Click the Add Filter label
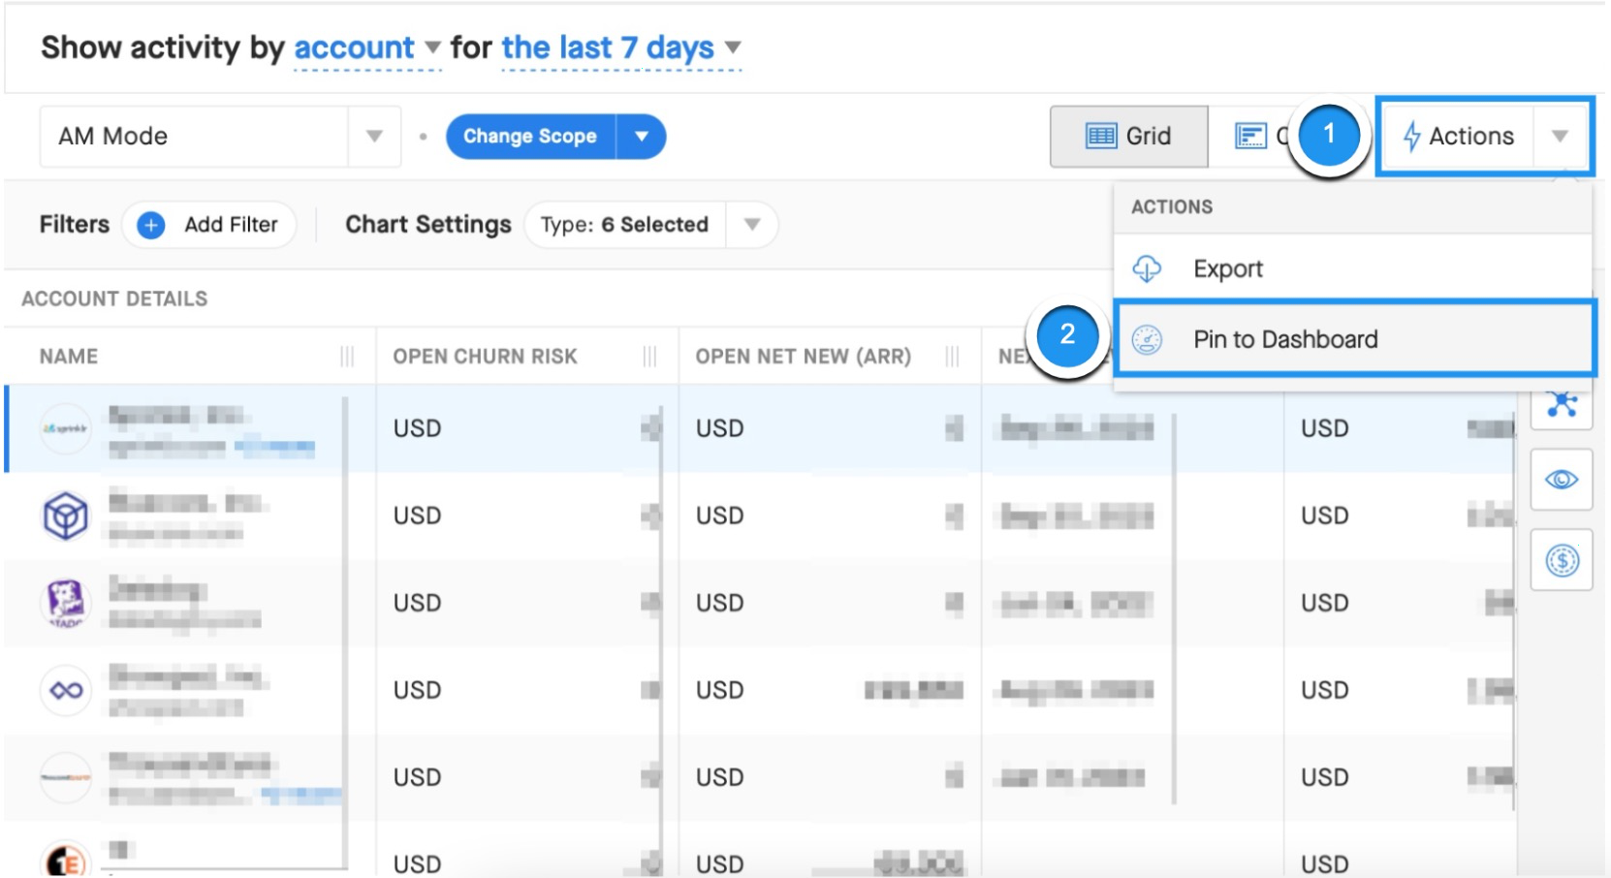 click(x=231, y=225)
